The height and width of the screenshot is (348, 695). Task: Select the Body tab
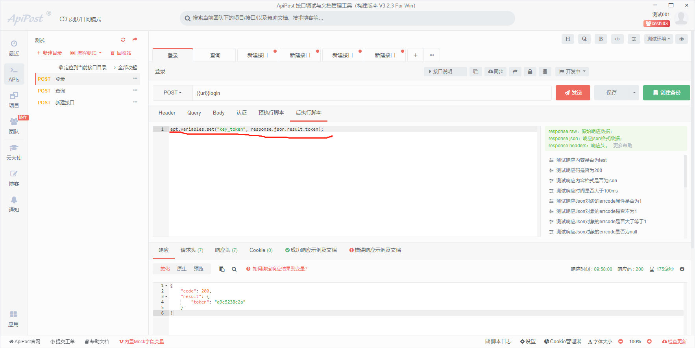coord(218,113)
